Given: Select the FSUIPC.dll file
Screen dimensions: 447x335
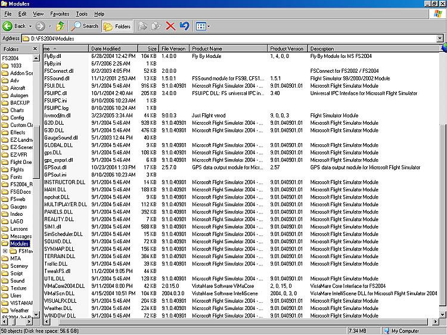Looking at the screenshot, I should 55,93.
